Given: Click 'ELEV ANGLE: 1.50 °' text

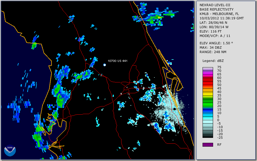Looking at the screenshot, I should click(x=216, y=43).
